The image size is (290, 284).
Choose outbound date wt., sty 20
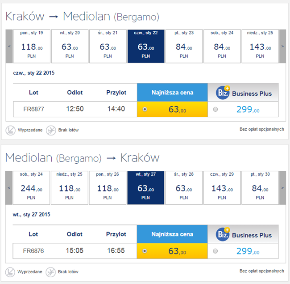(70, 46)
